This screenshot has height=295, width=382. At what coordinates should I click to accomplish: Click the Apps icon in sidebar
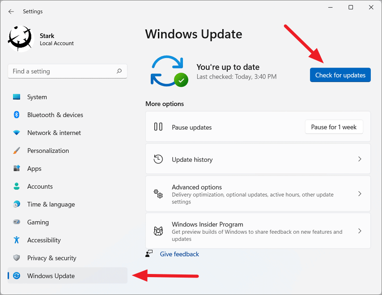point(17,168)
